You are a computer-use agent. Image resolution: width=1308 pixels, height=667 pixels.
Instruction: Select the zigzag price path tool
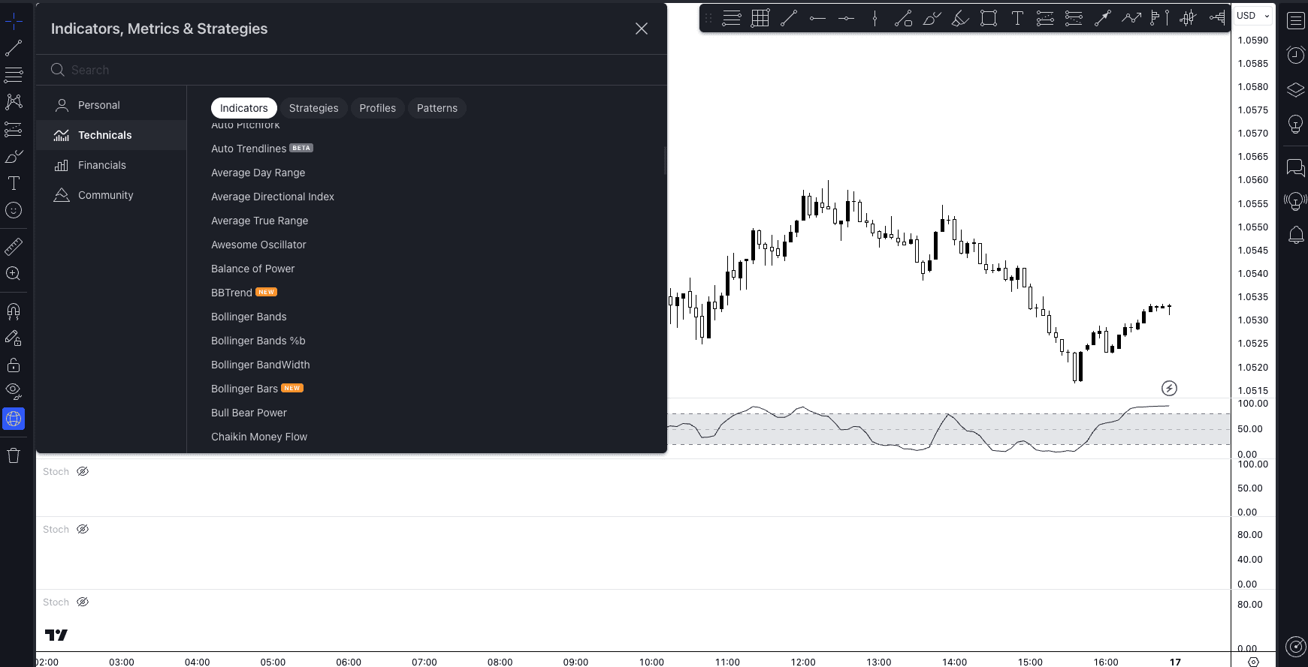coord(1131,18)
